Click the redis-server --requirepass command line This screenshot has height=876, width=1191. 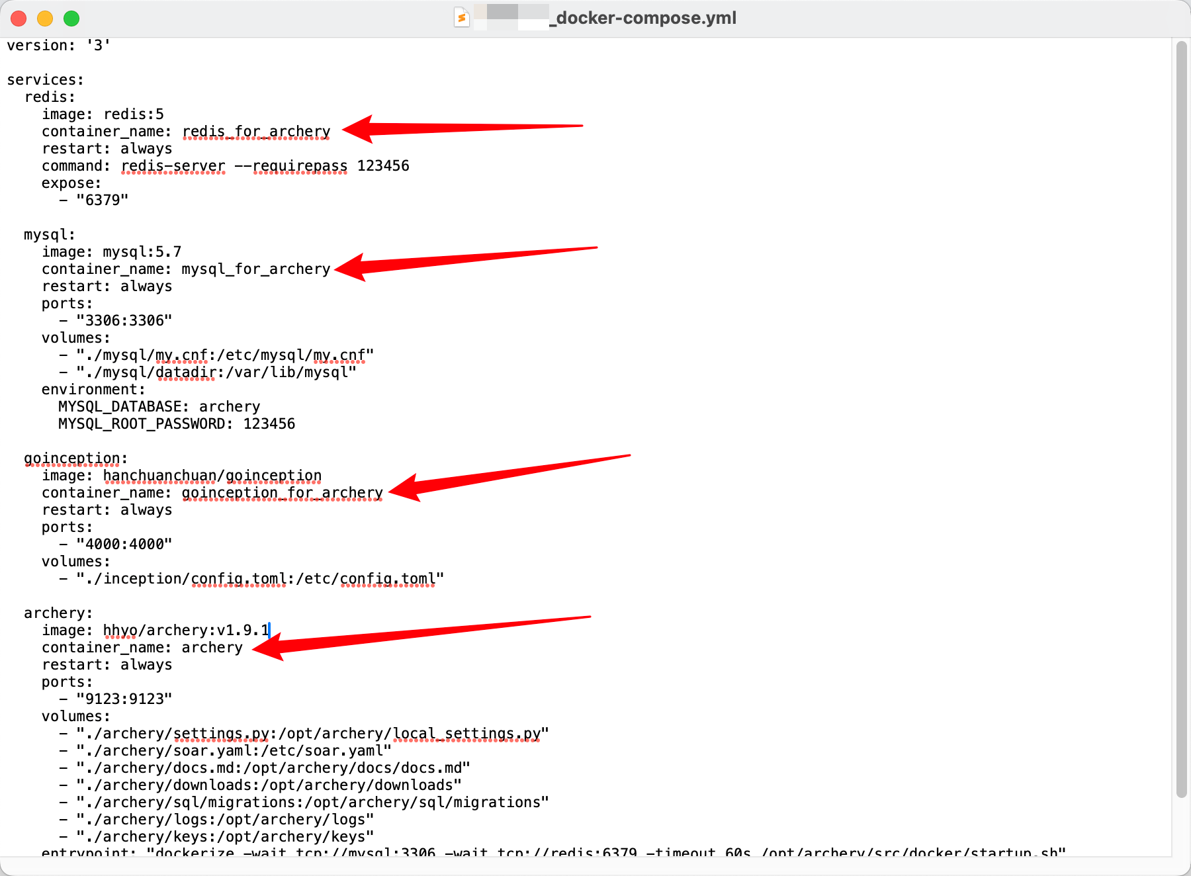click(265, 166)
